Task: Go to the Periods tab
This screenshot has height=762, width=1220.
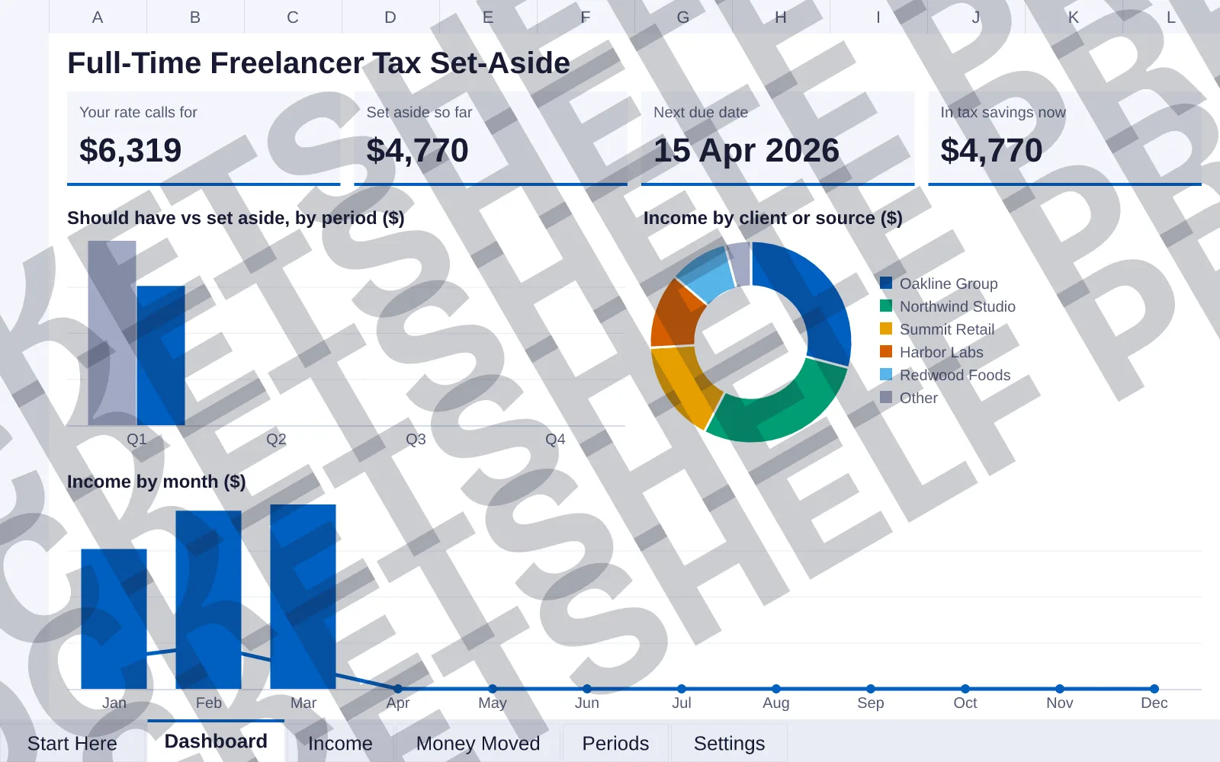Action: click(615, 743)
